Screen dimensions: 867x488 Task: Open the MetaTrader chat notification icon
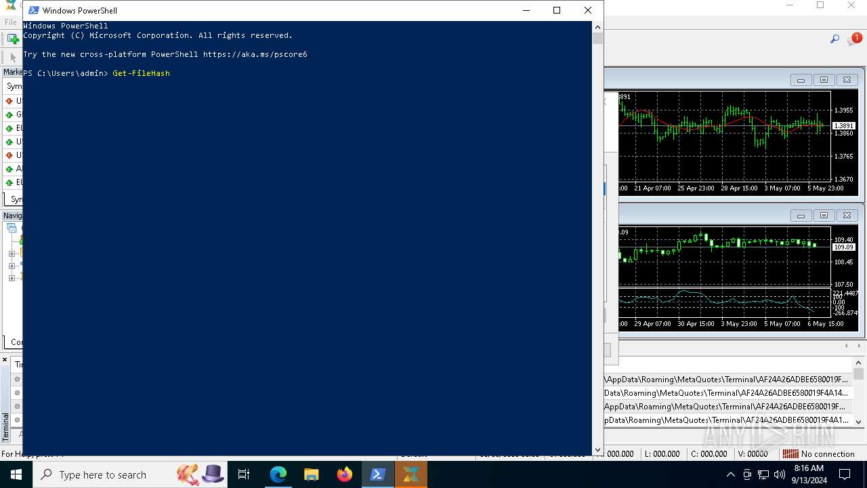[854, 39]
